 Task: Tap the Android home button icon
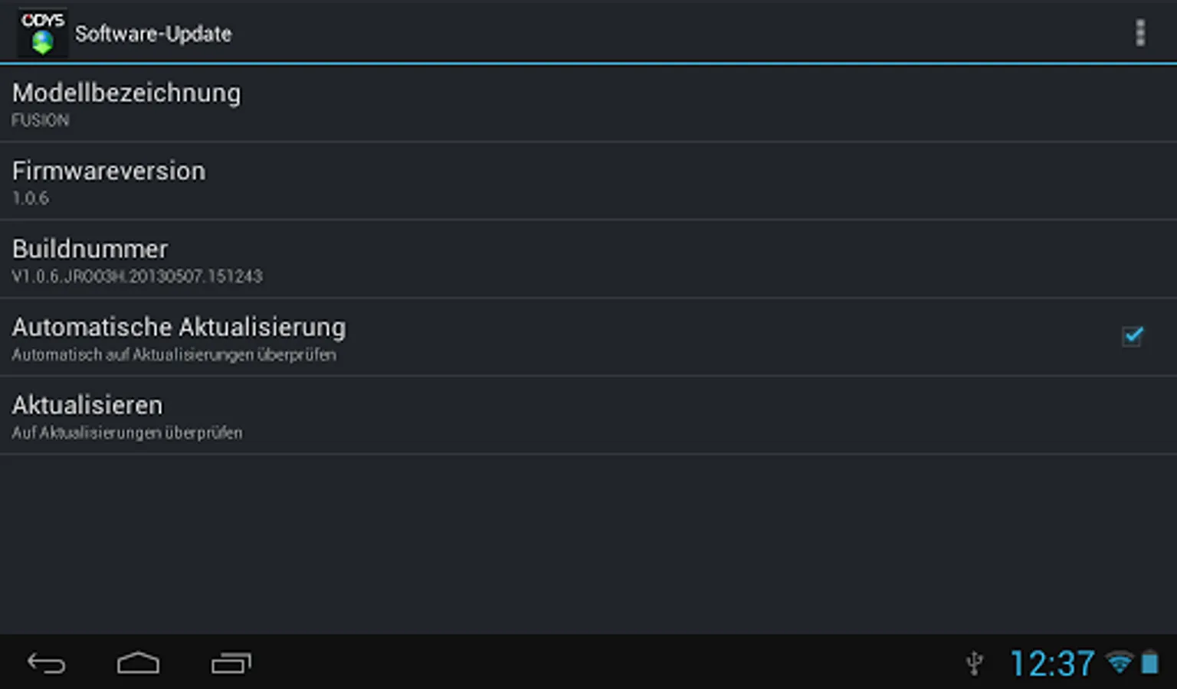[139, 663]
